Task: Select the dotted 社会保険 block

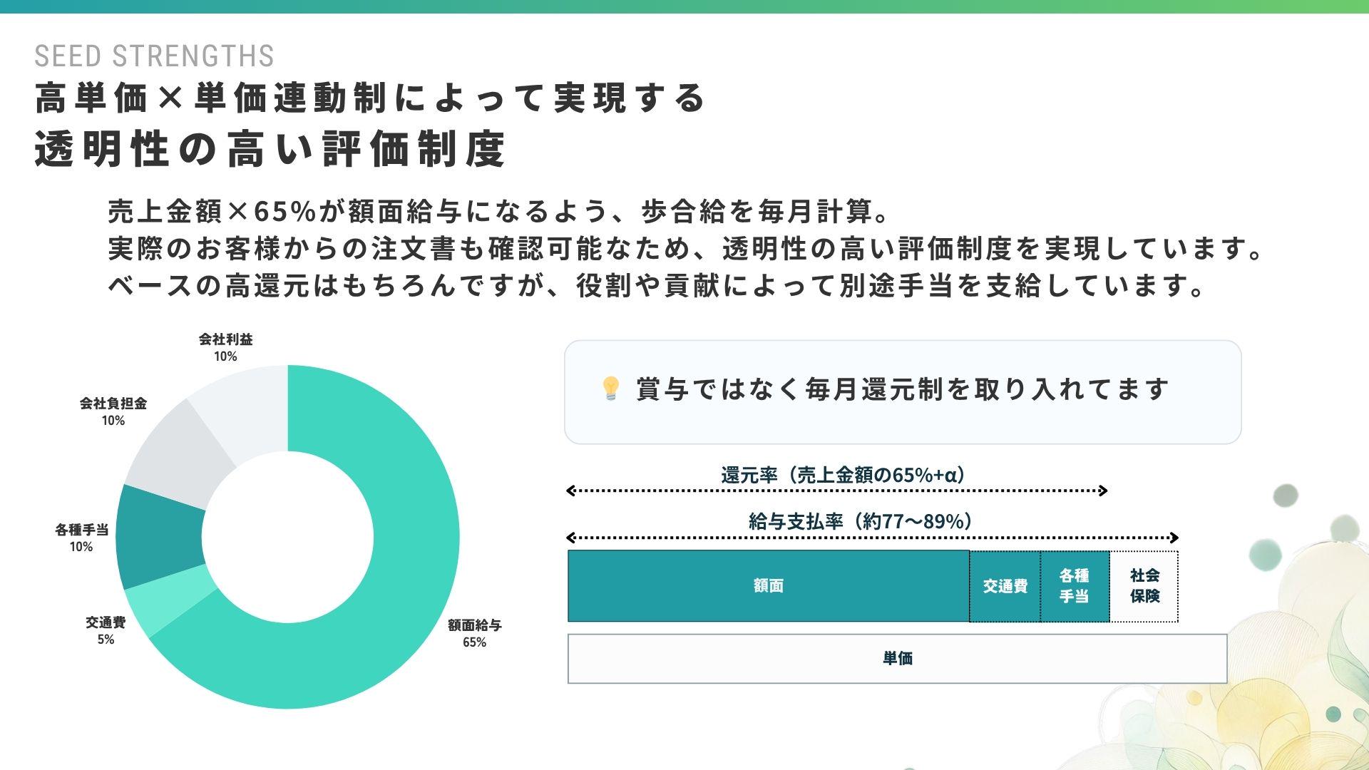Action: (1144, 586)
